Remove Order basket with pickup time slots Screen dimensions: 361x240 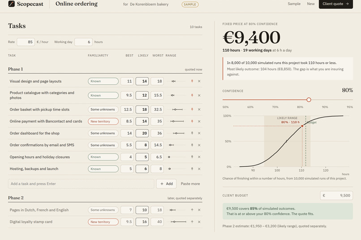point(199,109)
